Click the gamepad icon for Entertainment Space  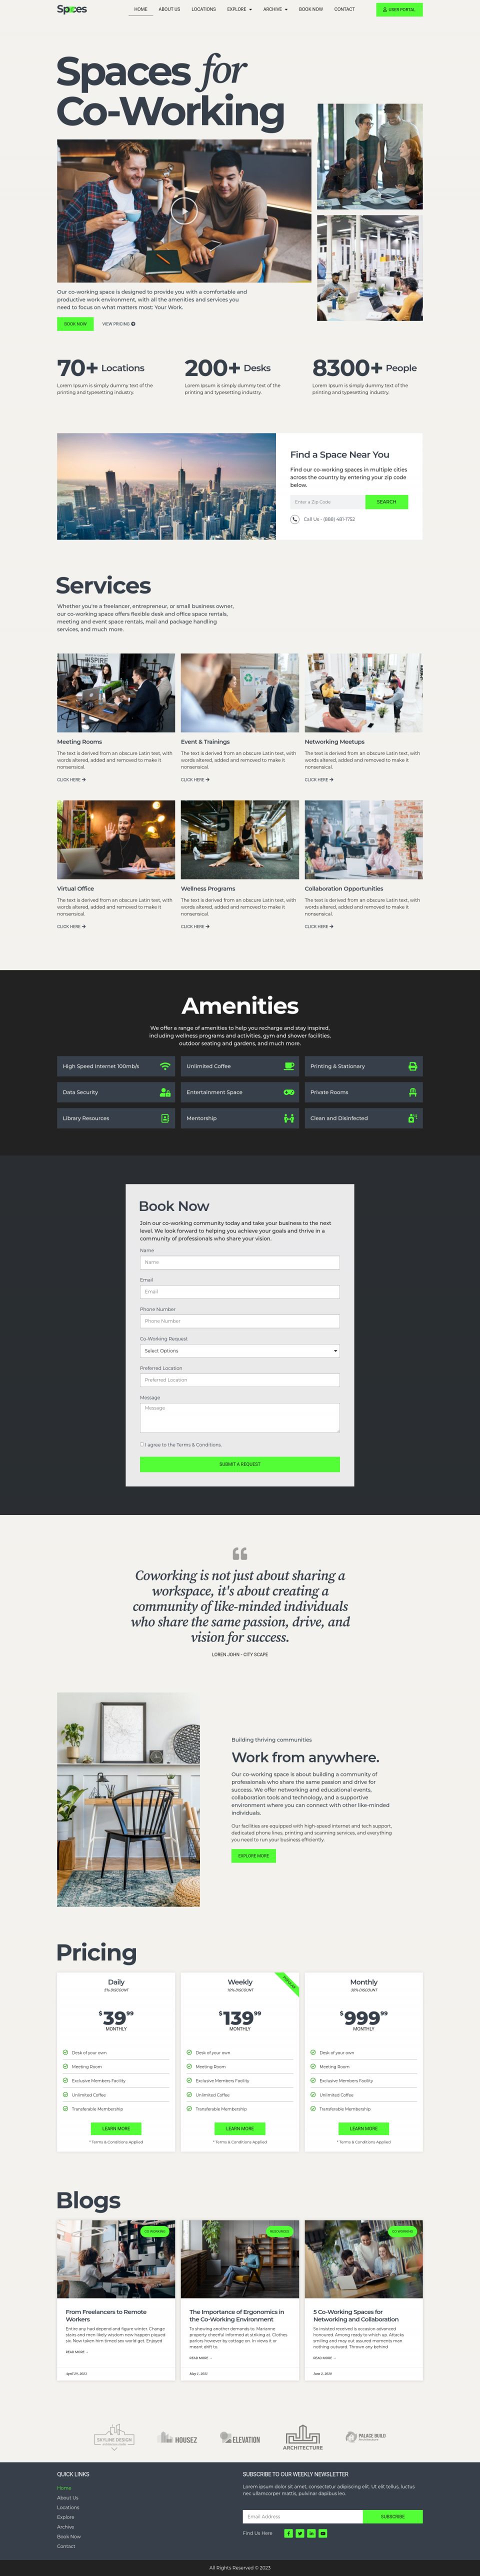tap(289, 1092)
